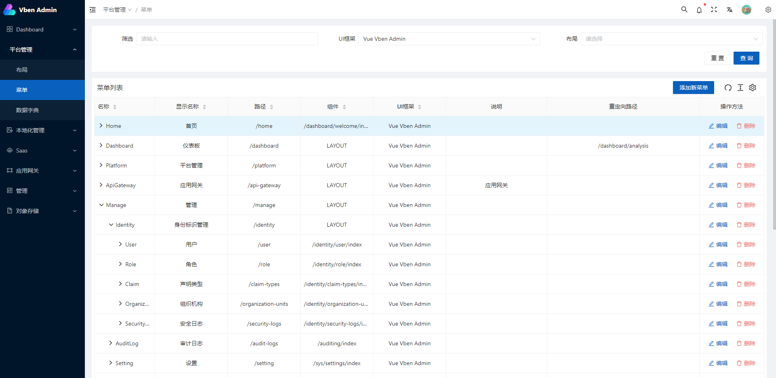Open the notifications bell
The image size is (776, 378).
coord(699,10)
